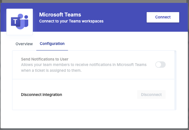This screenshot has height=130, width=189.
Task: Click the Microsoft Teams heading
Action: click(x=60, y=15)
